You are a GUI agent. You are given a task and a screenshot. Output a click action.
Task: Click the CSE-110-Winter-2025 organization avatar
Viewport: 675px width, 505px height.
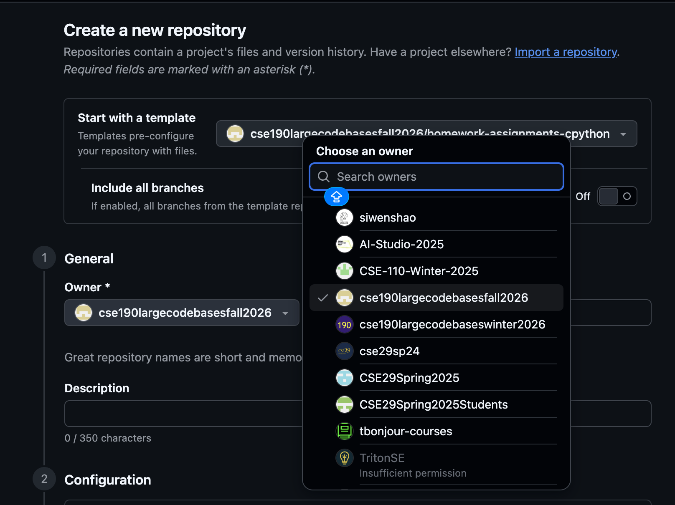344,271
